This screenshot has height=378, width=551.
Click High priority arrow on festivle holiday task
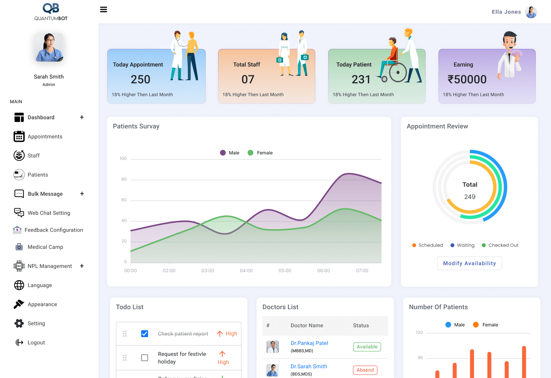point(222,354)
